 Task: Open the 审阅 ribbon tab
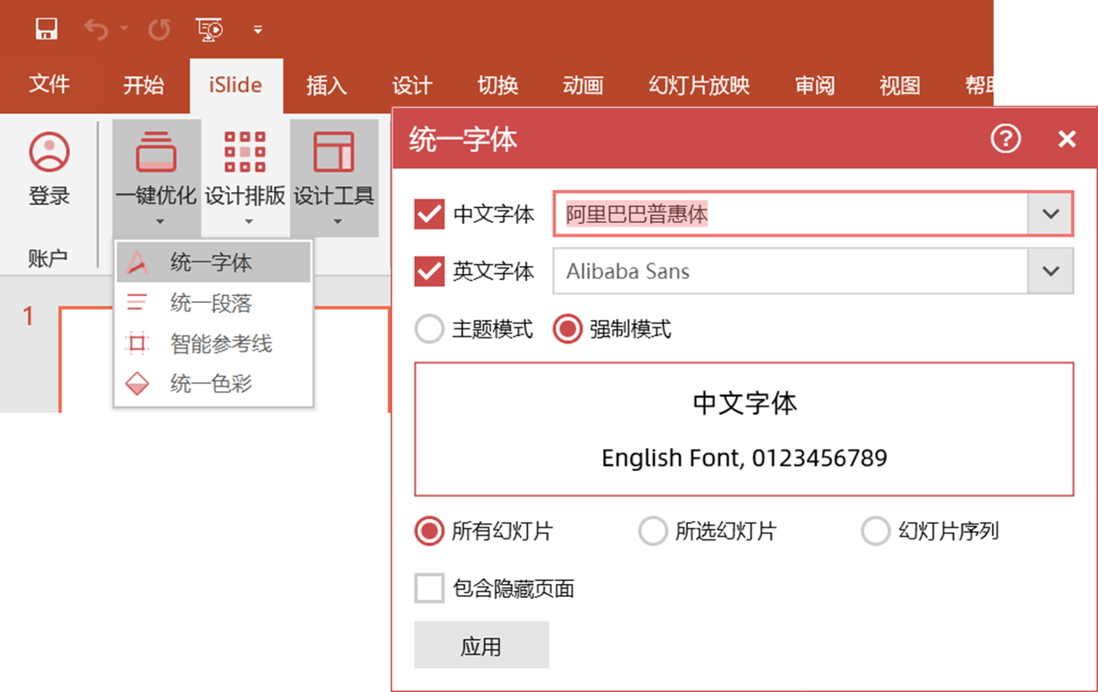[x=815, y=85]
